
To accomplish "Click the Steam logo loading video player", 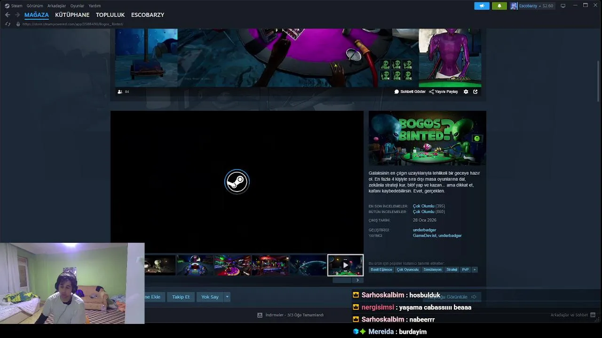I will [x=237, y=182].
